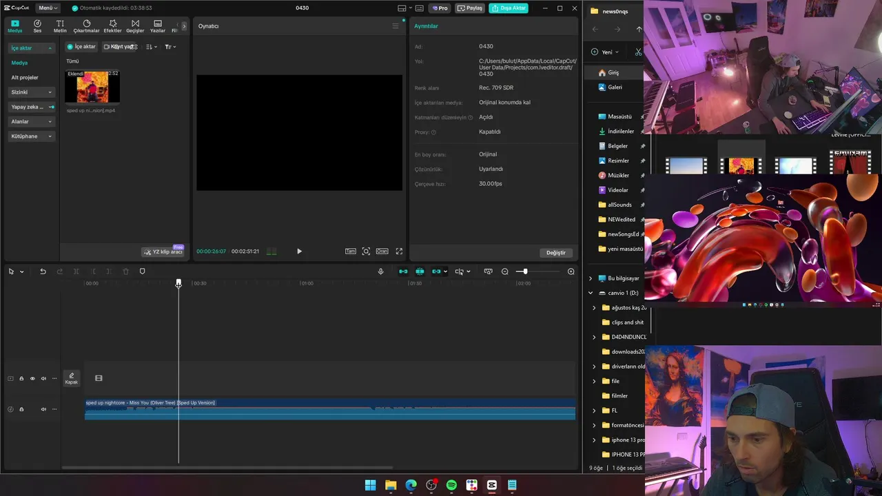Expand the Kütüphane section
The height and width of the screenshot is (496, 882).
pyautogui.click(x=32, y=136)
